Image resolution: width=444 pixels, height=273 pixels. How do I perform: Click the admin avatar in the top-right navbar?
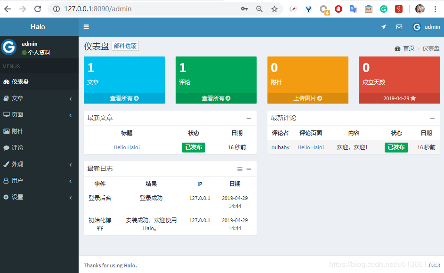(416, 27)
